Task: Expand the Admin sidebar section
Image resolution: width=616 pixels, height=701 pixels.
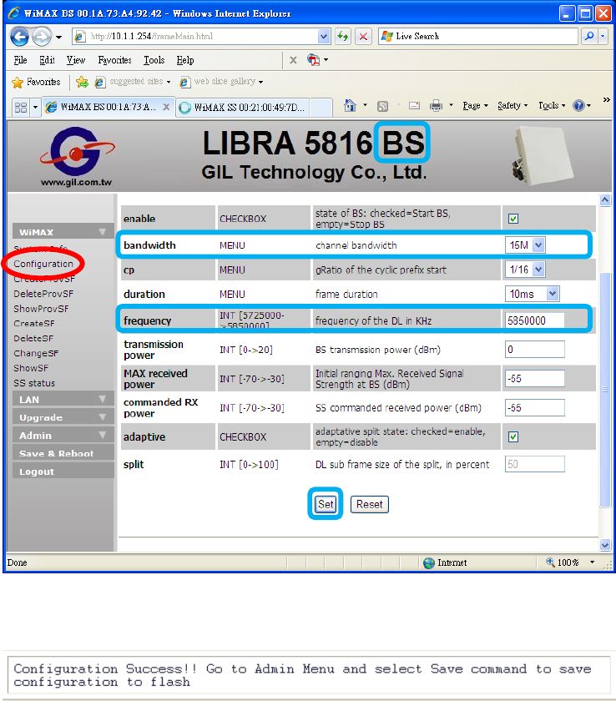Action: tap(63, 435)
